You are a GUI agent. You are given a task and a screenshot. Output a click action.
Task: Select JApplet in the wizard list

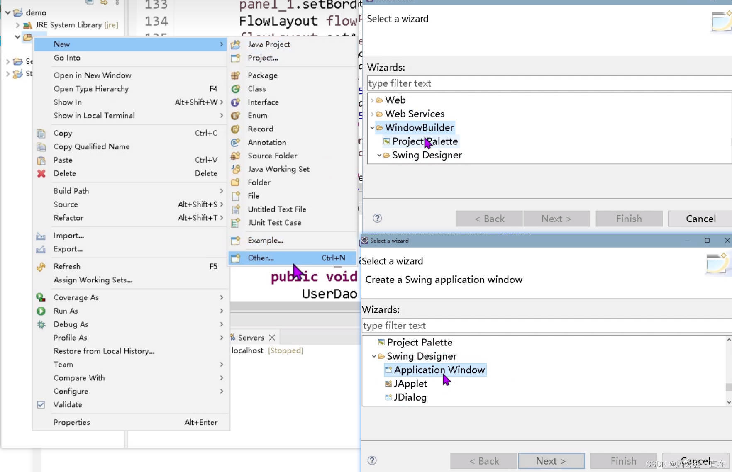(x=406, y=384)
